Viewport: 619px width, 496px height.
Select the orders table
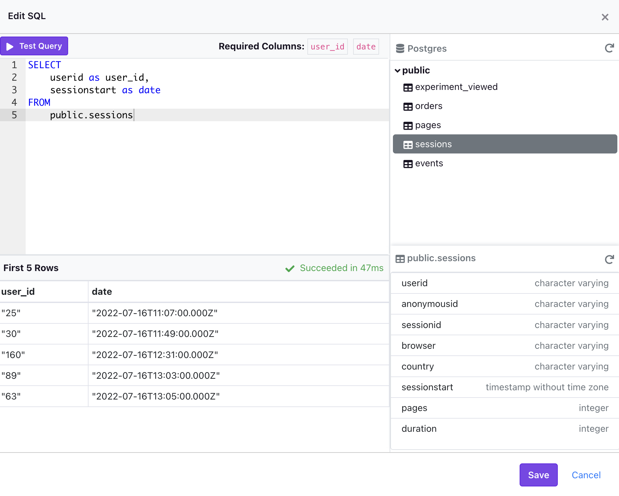[505, 106]
